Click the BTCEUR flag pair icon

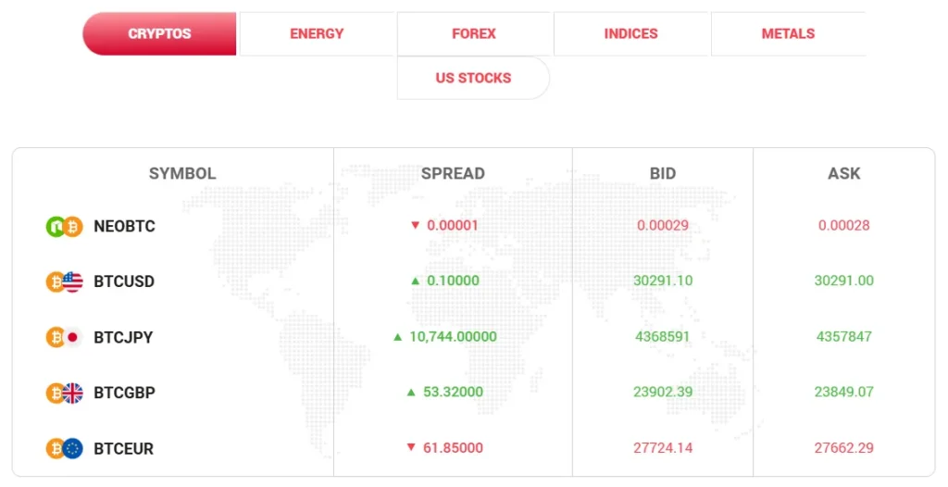click(x=64, y=448)
